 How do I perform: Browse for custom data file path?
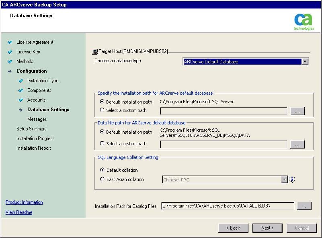pos(297,144)
